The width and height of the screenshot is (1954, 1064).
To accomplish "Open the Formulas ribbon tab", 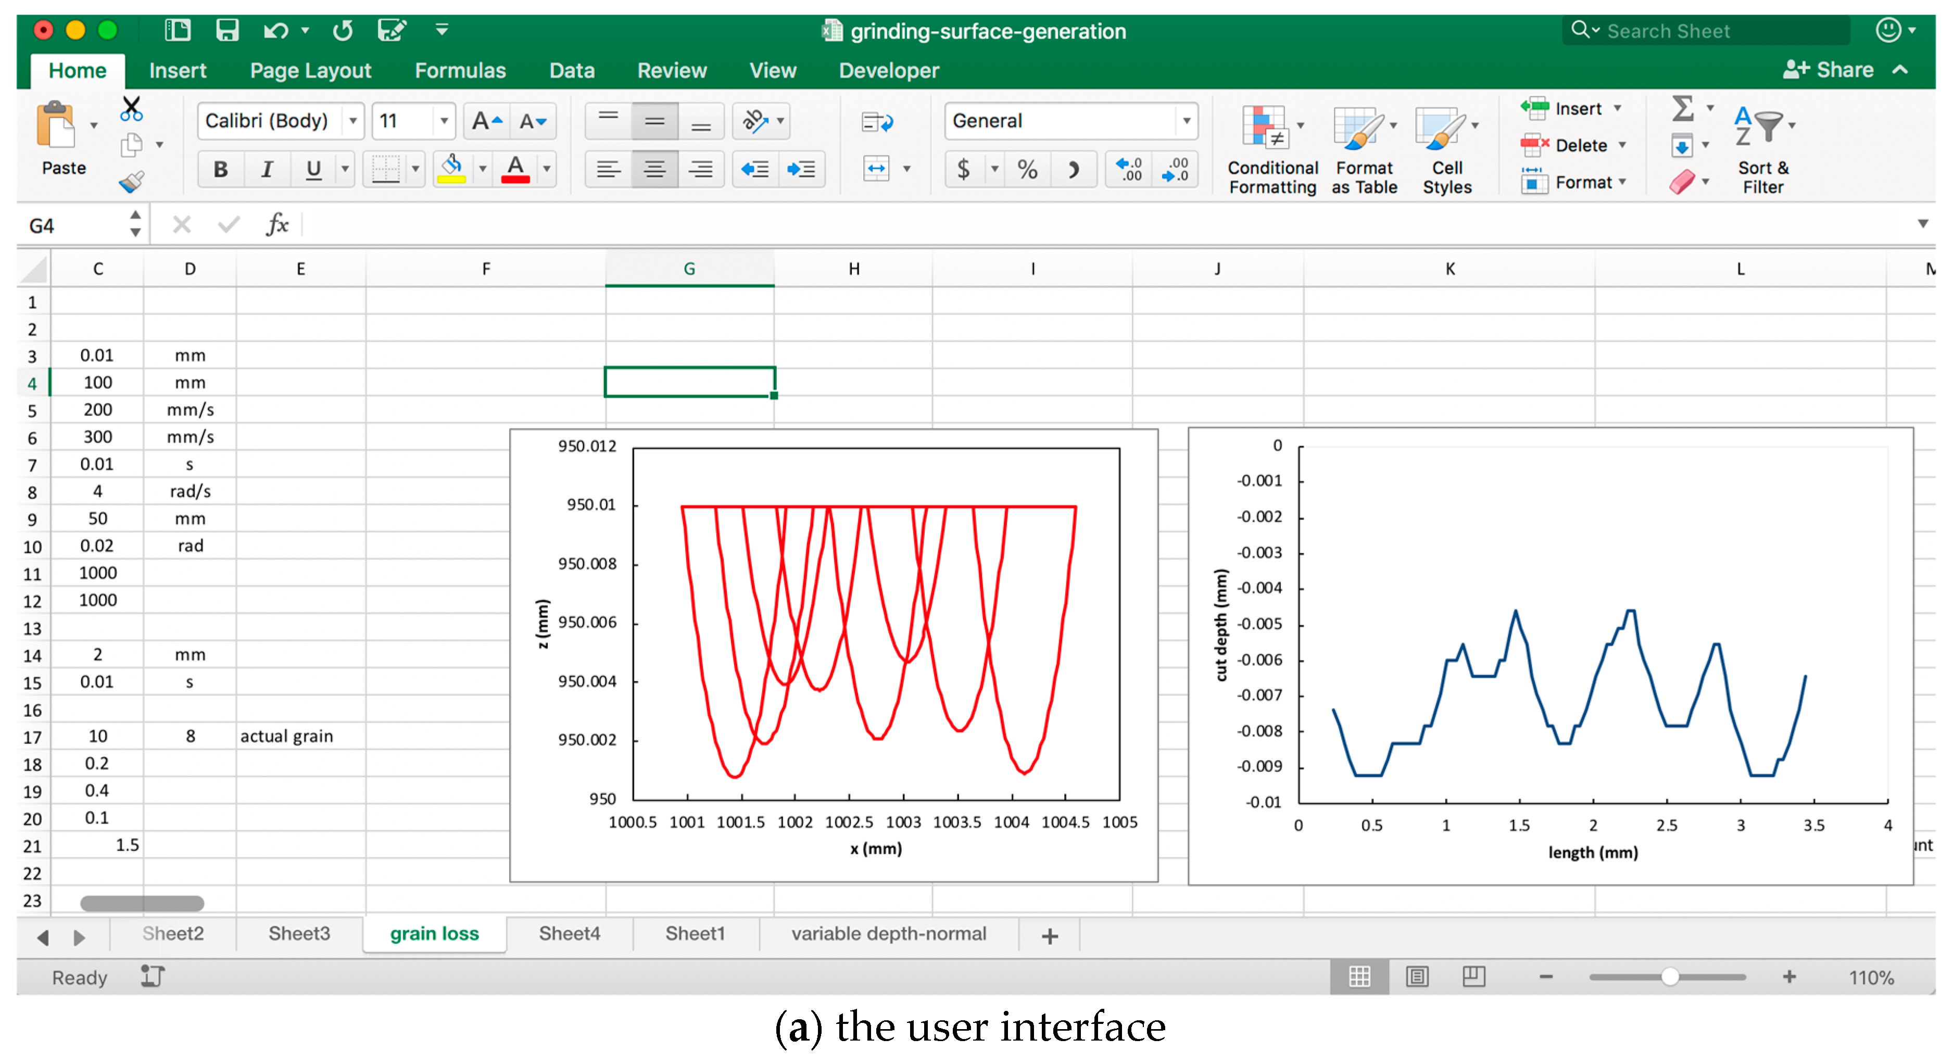I will (x=460, y=70).
